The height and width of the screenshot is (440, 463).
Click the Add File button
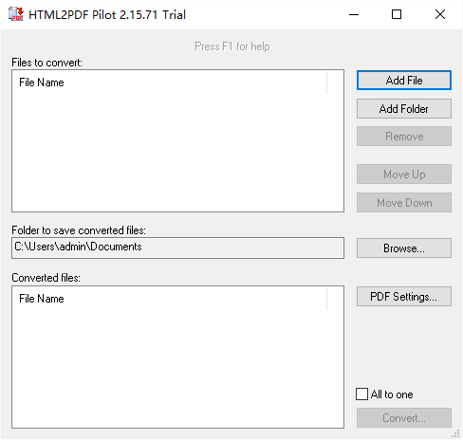click(x=404, y=81)
